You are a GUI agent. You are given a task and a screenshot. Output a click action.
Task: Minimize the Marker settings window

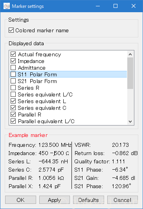[98, 6]
